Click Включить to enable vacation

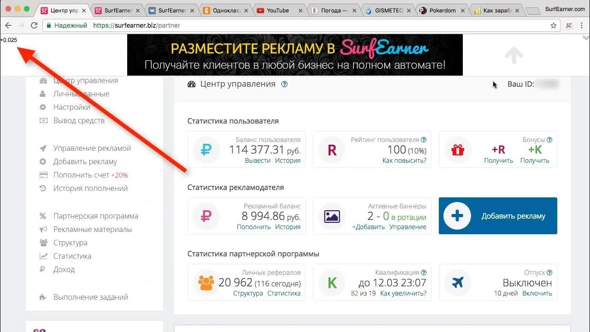(537, 293)
